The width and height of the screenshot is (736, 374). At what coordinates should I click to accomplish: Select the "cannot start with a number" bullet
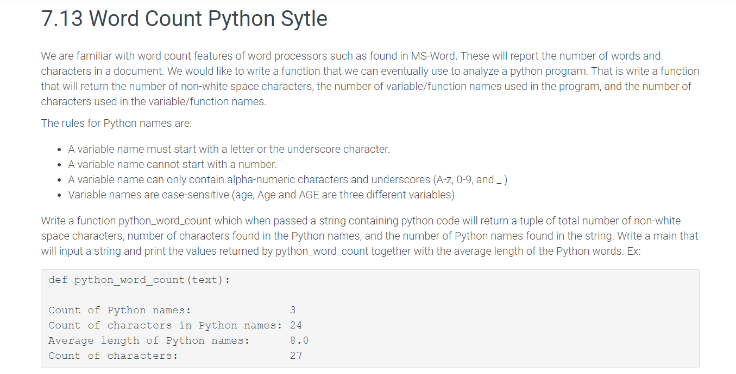(172, 164)
